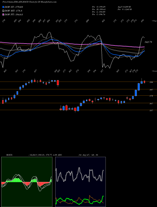Click the 'Tops' label at right edge
This screenshot has height=207, width=157.
[154, 21]
